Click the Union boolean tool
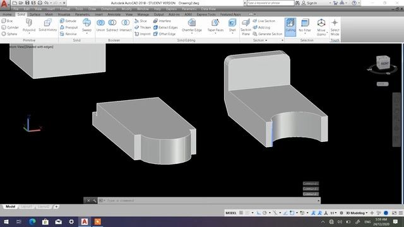The width and height of the screenshot is (404, 227). (100, 25)
